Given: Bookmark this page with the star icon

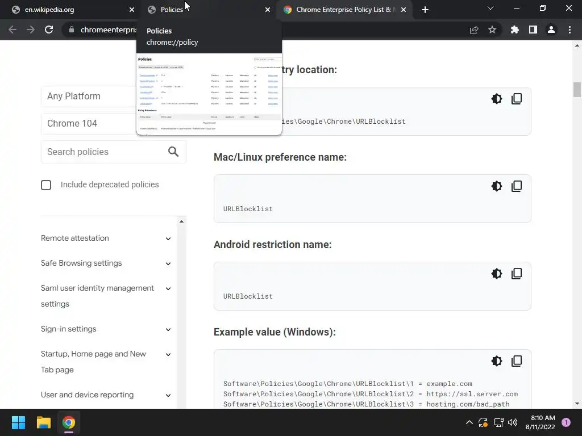Looking at the screenshot, I should point(492,30).
